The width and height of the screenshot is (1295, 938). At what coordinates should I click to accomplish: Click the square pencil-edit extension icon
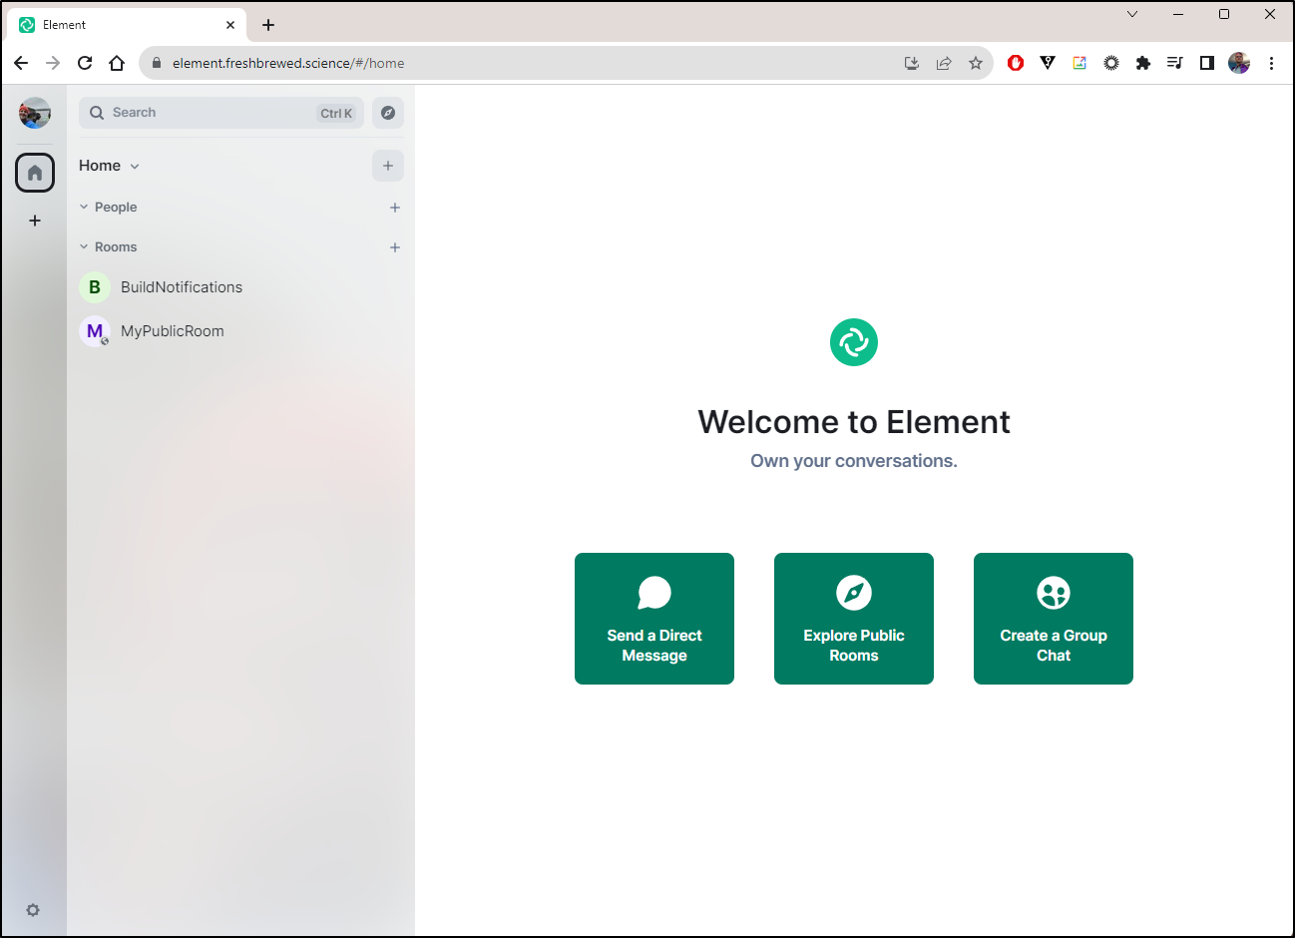1079,63
